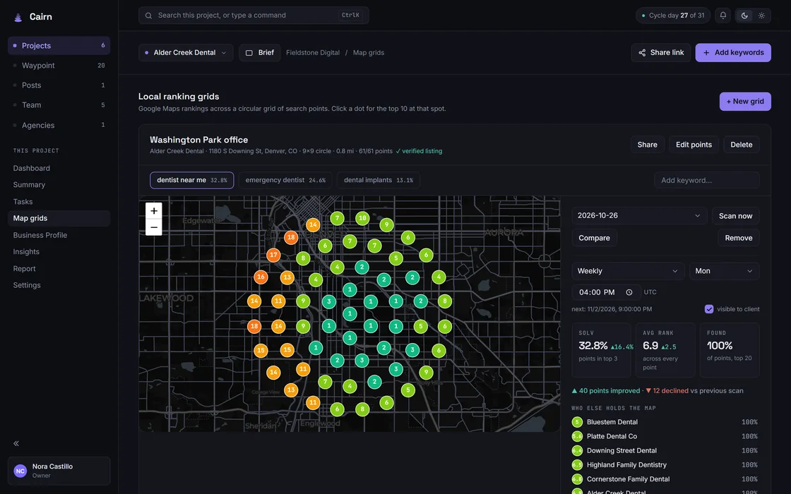Click the orange map dot ranked 17
The height and width of the screenshot is (494, 791).
coord(273,255)
